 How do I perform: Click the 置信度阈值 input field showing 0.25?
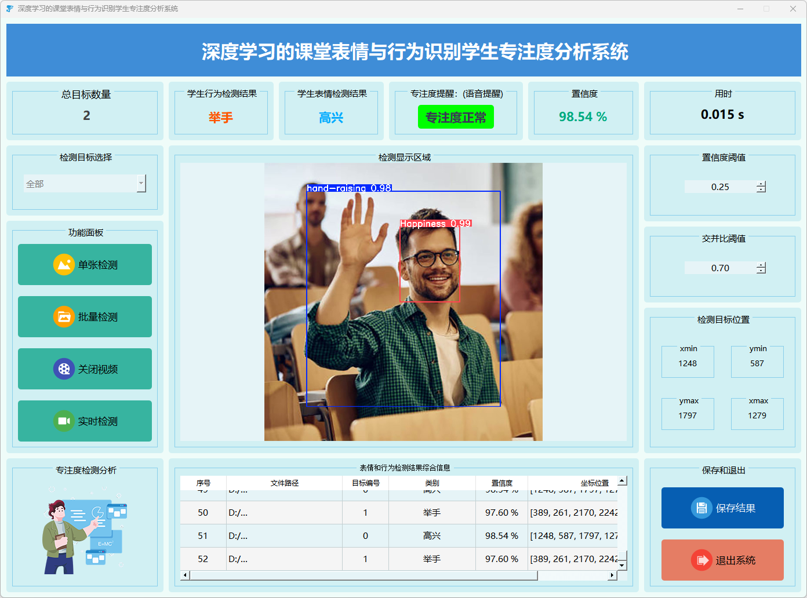coord(720,187)
